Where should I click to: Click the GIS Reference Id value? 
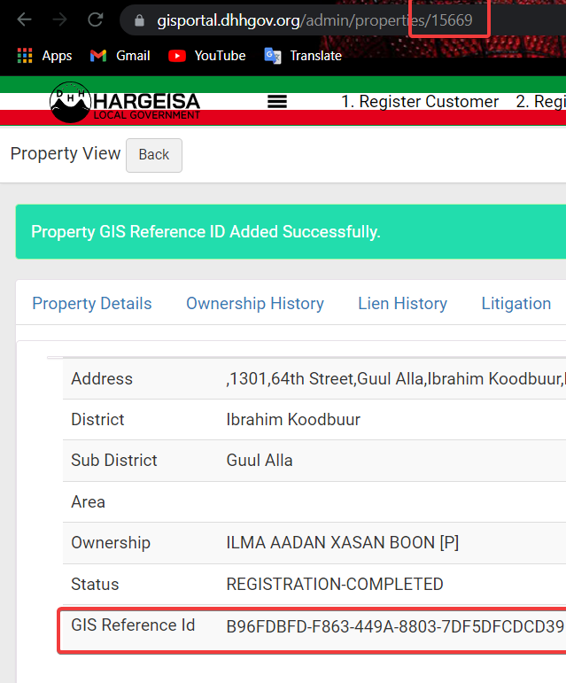point(395,626)
